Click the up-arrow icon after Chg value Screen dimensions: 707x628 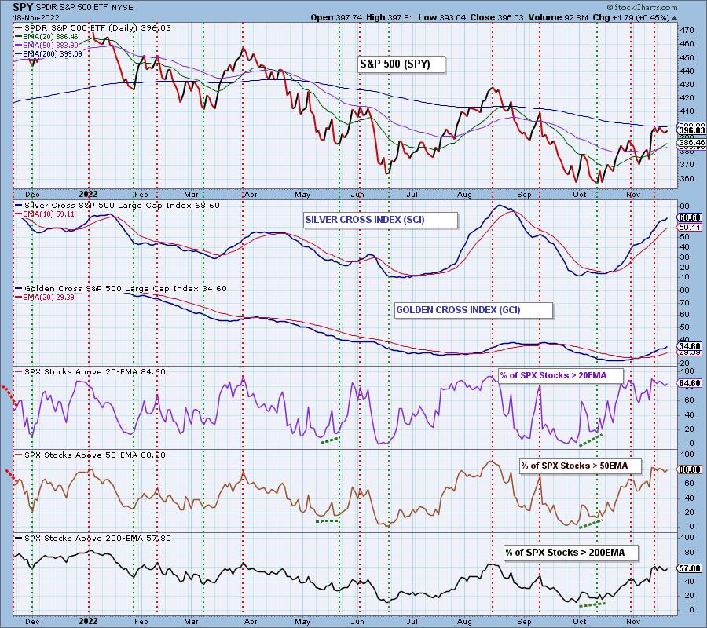[x=674, y=19]
